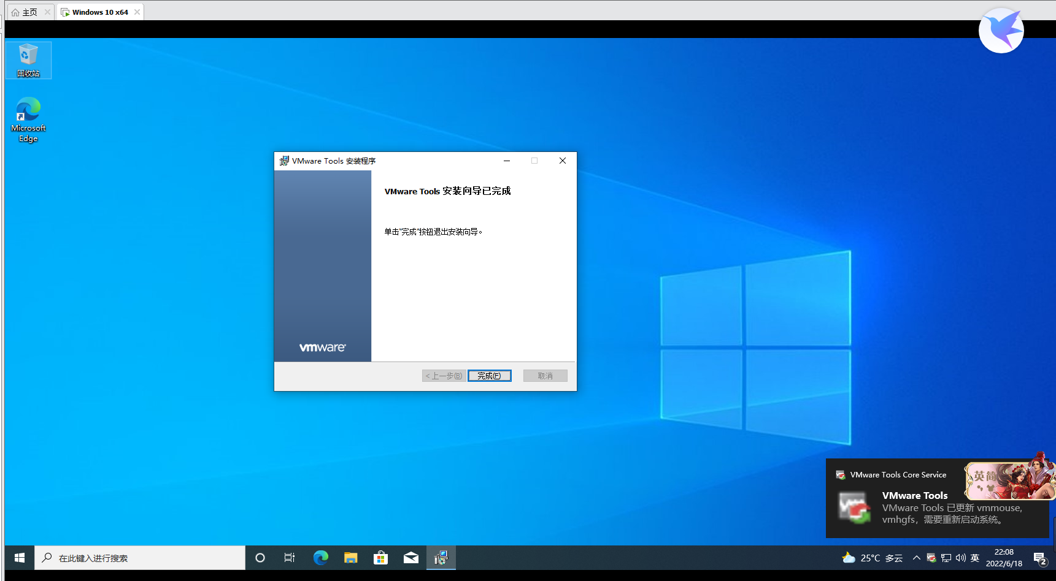
Task: Click VMware Tools tray icon
Action: [931, 558]
